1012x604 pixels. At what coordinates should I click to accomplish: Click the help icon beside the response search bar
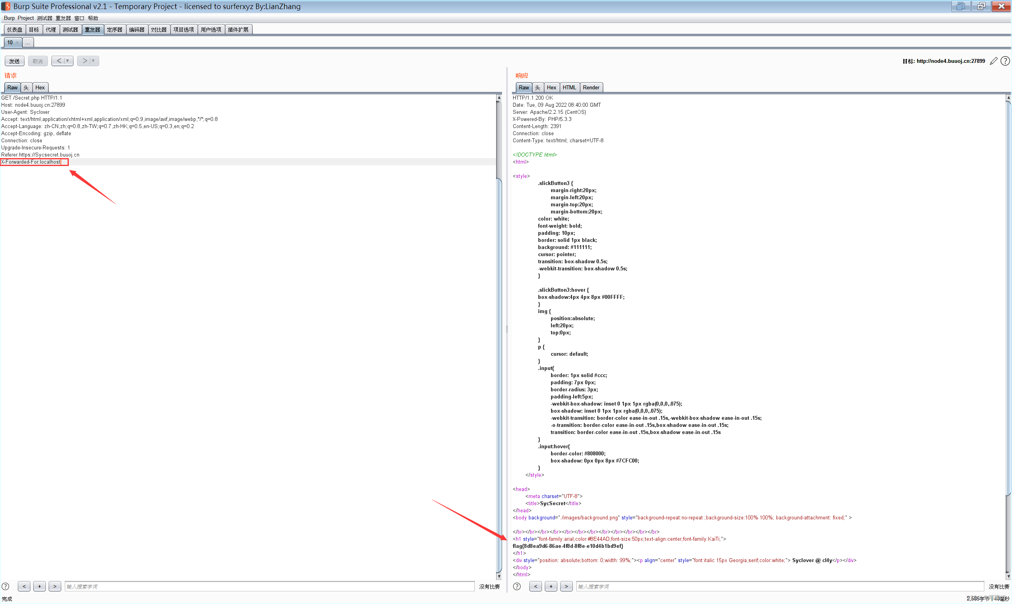(516, 586)
